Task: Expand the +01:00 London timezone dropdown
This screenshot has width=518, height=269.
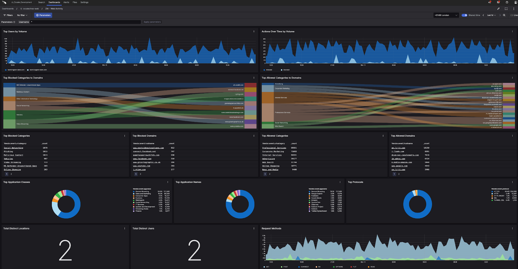Action: pos(446,15)
